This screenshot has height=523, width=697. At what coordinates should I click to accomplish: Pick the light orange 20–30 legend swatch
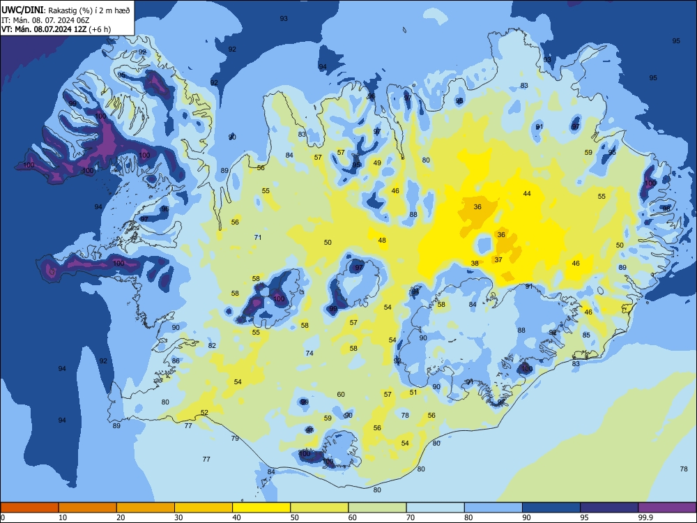coord(146,508)
